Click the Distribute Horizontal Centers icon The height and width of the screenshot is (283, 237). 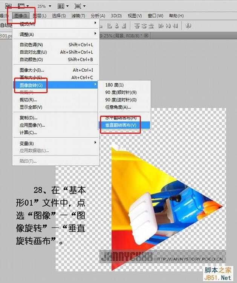168,26
